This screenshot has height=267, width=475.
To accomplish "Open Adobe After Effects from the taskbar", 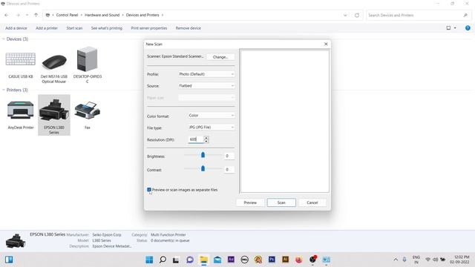I will [x=231, y=260].
